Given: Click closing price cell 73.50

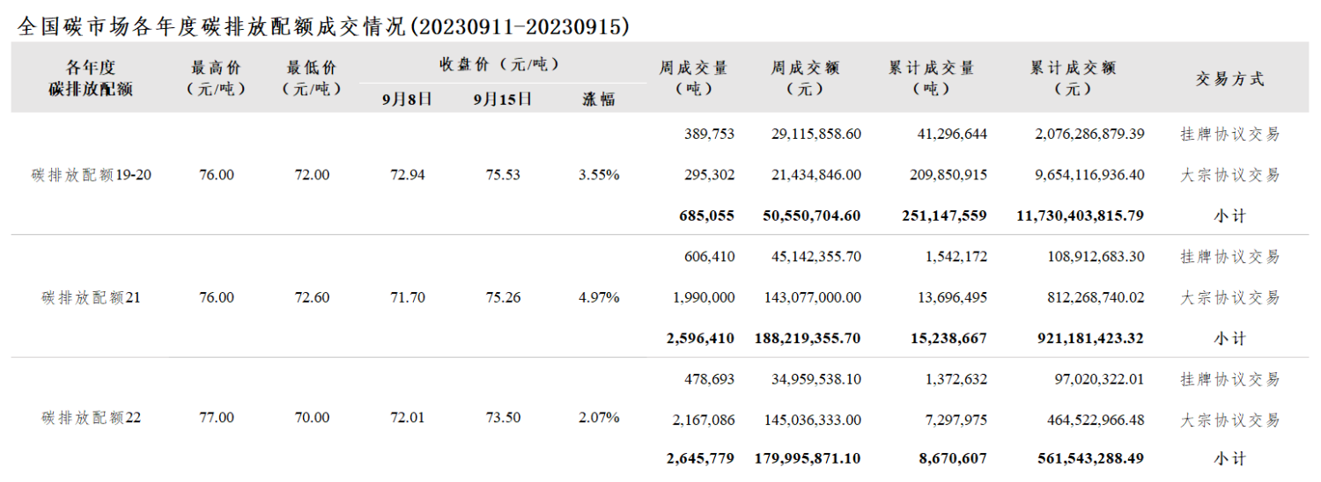Looking at the screenshot, I should (x=503, y=418).
